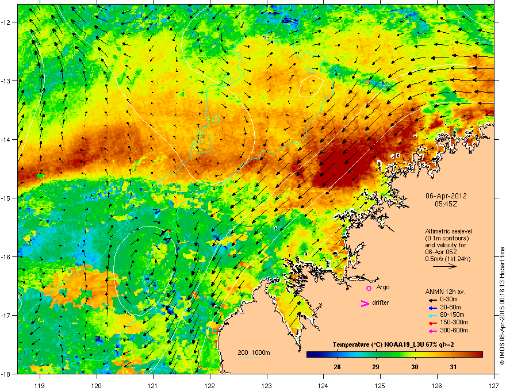The width and height of the screenshot is (506, 391).
Task: Click colorbar tick label 30
Action: pos(415,367)
